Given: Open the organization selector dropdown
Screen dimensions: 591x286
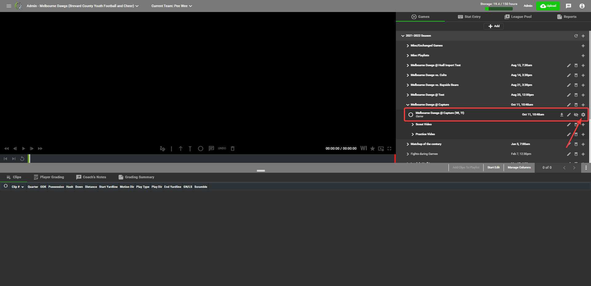Looking at the screenshot, I should [82, 6].
